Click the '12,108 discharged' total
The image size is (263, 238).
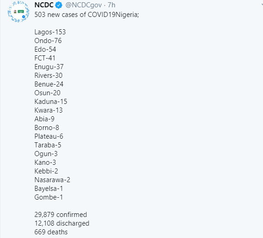coord(62,223)
